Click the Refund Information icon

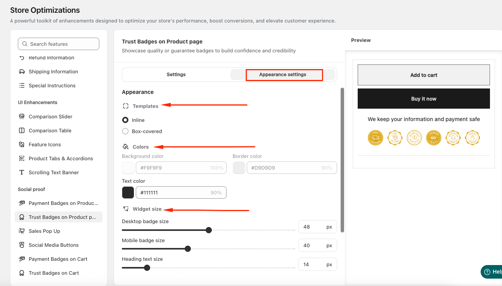(x=22, y=58)
